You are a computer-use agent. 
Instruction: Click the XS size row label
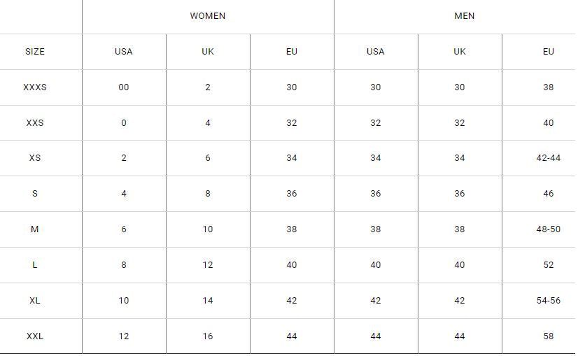click(35, 158)
